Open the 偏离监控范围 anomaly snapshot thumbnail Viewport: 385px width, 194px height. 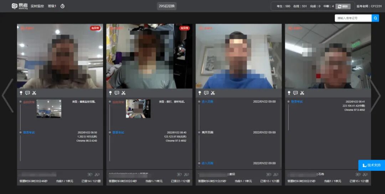pos(49,109)
